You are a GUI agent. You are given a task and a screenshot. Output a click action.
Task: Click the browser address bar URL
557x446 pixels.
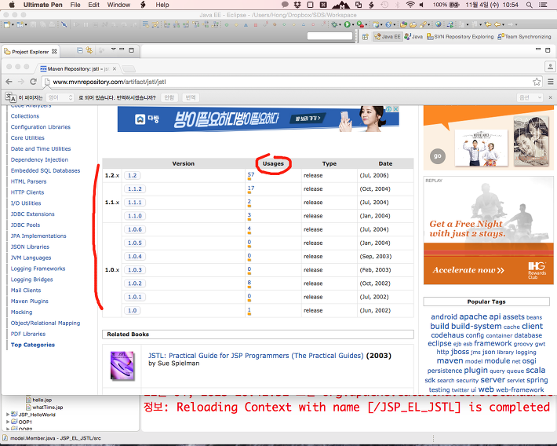click(109, 82)
